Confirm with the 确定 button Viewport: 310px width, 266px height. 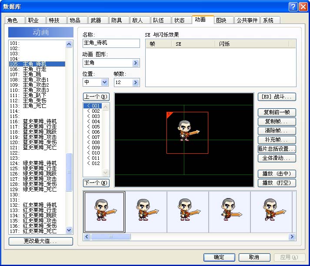click(219, 257)
